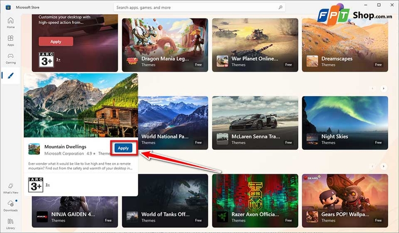
Task: Click the War Planet Online app icon
Action: click(x=222, y=61)
